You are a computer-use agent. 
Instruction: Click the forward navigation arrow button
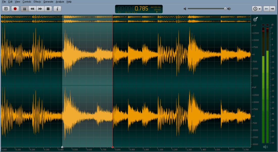pyautogui.click(x=272, y=8)
